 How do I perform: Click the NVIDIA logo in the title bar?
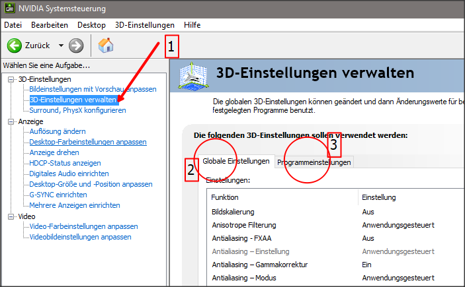coord(9,9)
